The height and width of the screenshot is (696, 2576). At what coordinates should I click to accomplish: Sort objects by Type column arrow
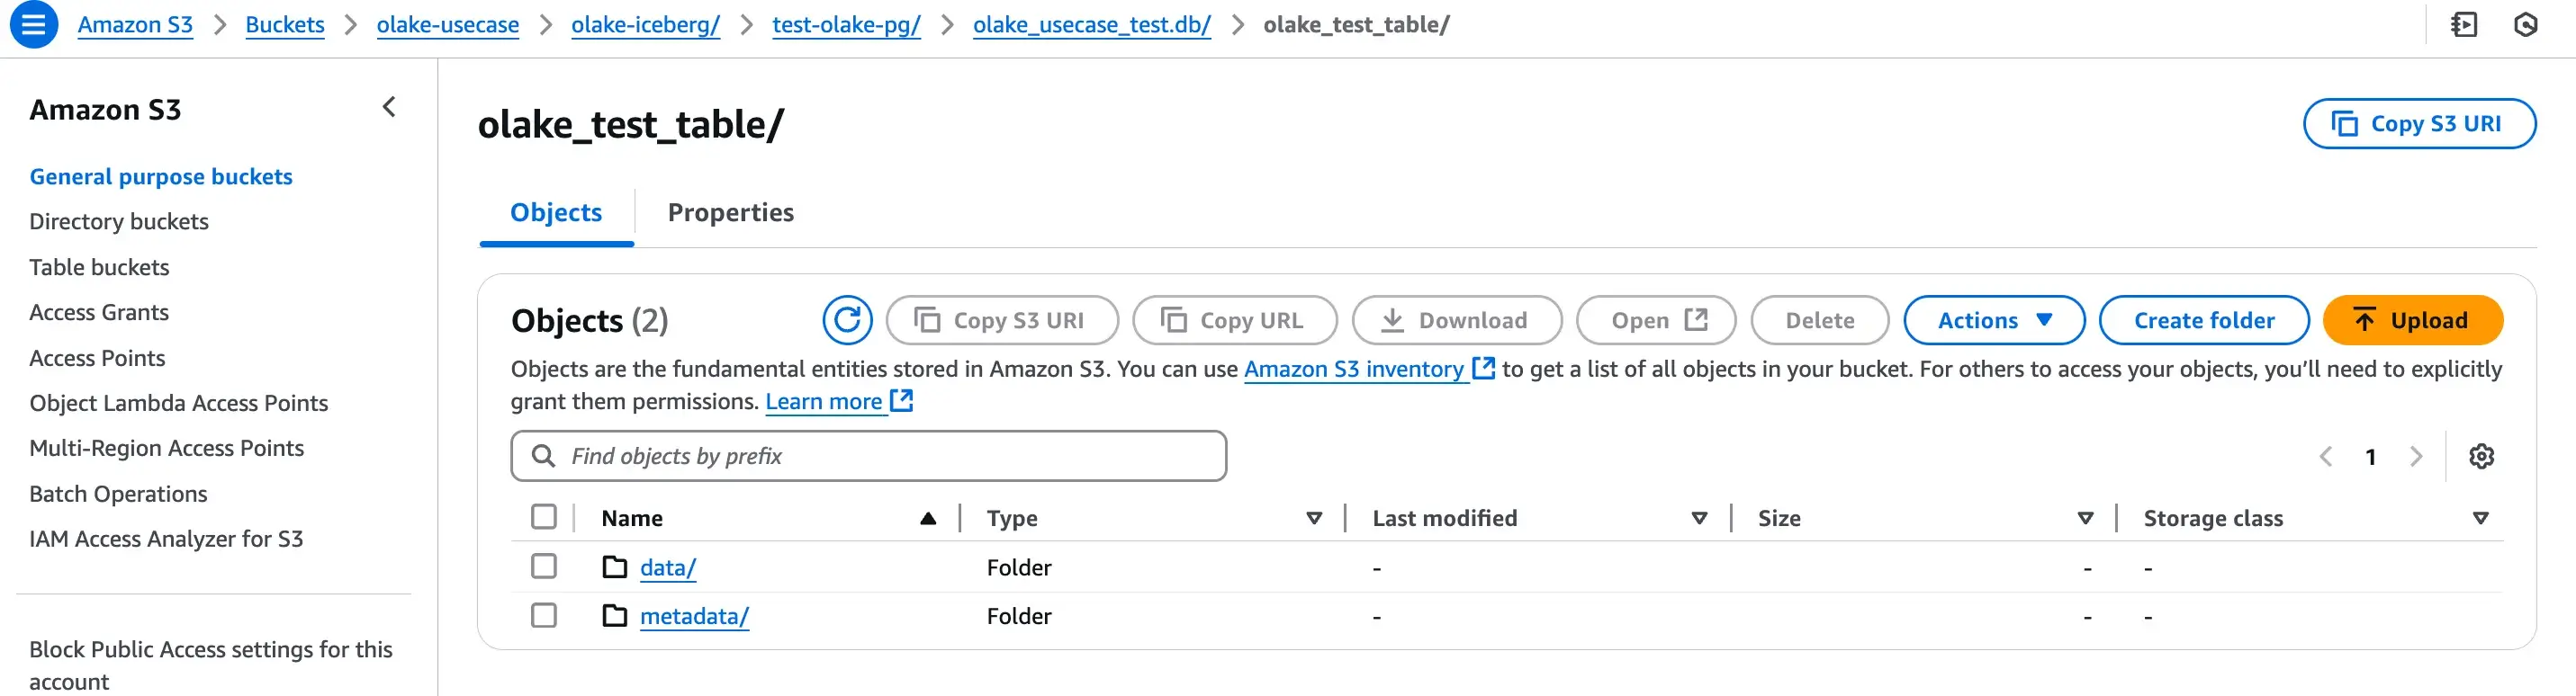[x=1314, y=518]
